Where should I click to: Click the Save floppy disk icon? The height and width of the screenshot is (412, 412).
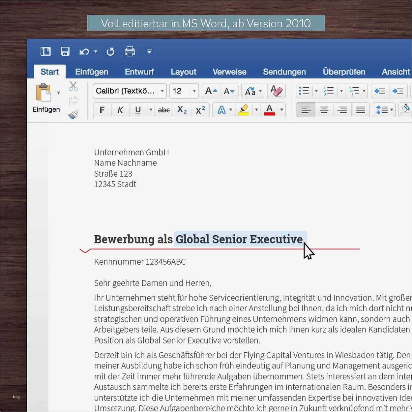(x=65, y=51)
